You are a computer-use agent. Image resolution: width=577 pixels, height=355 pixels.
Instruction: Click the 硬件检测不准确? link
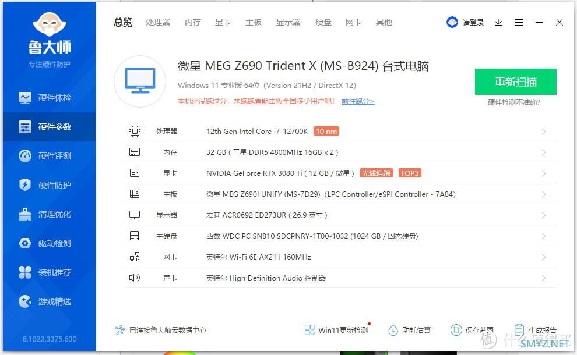coord(513,102)
